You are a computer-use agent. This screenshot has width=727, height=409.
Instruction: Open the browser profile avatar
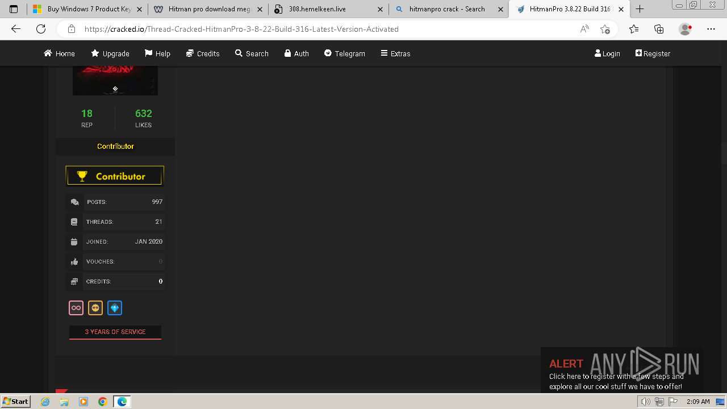point(686,29)
